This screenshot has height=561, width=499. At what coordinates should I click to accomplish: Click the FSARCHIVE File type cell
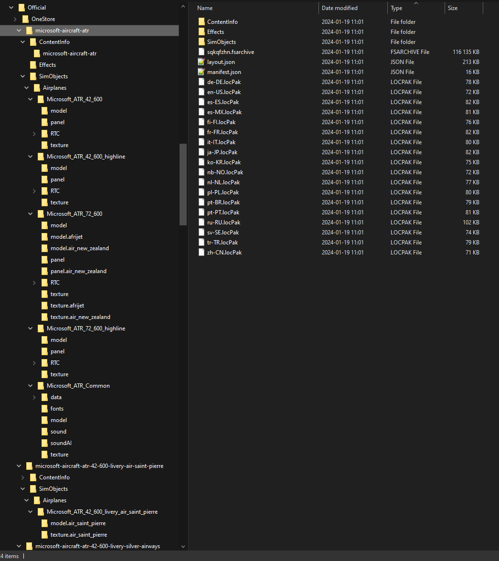[410, 52]
